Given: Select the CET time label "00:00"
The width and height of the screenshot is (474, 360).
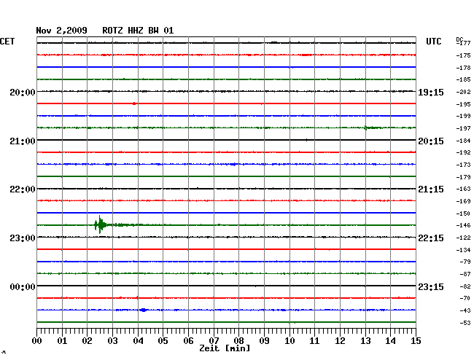Looking at the screenshot, I should 23,286.
